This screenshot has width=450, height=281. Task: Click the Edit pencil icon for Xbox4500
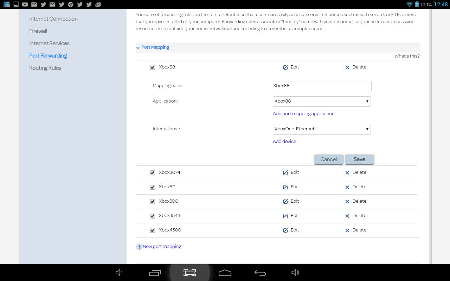click(x=285, y=230)
